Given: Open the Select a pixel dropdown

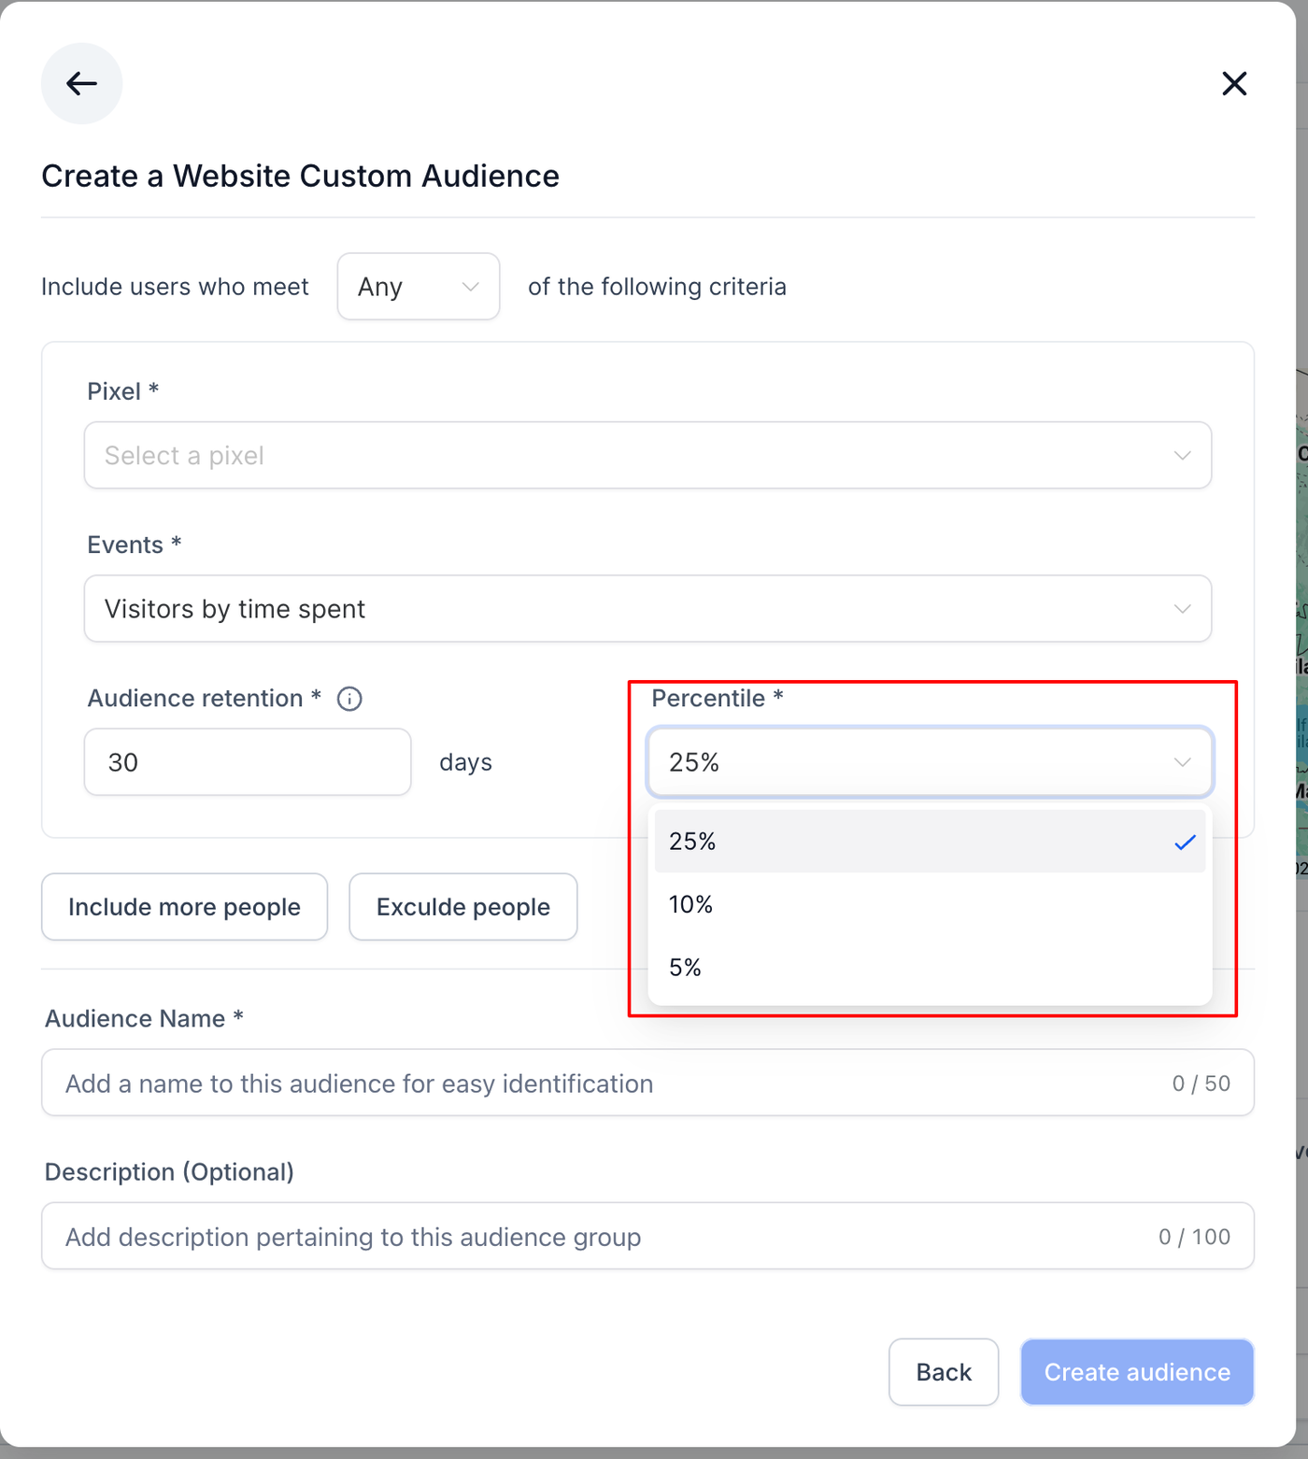Looking at the screenshot, I should 647,456.
